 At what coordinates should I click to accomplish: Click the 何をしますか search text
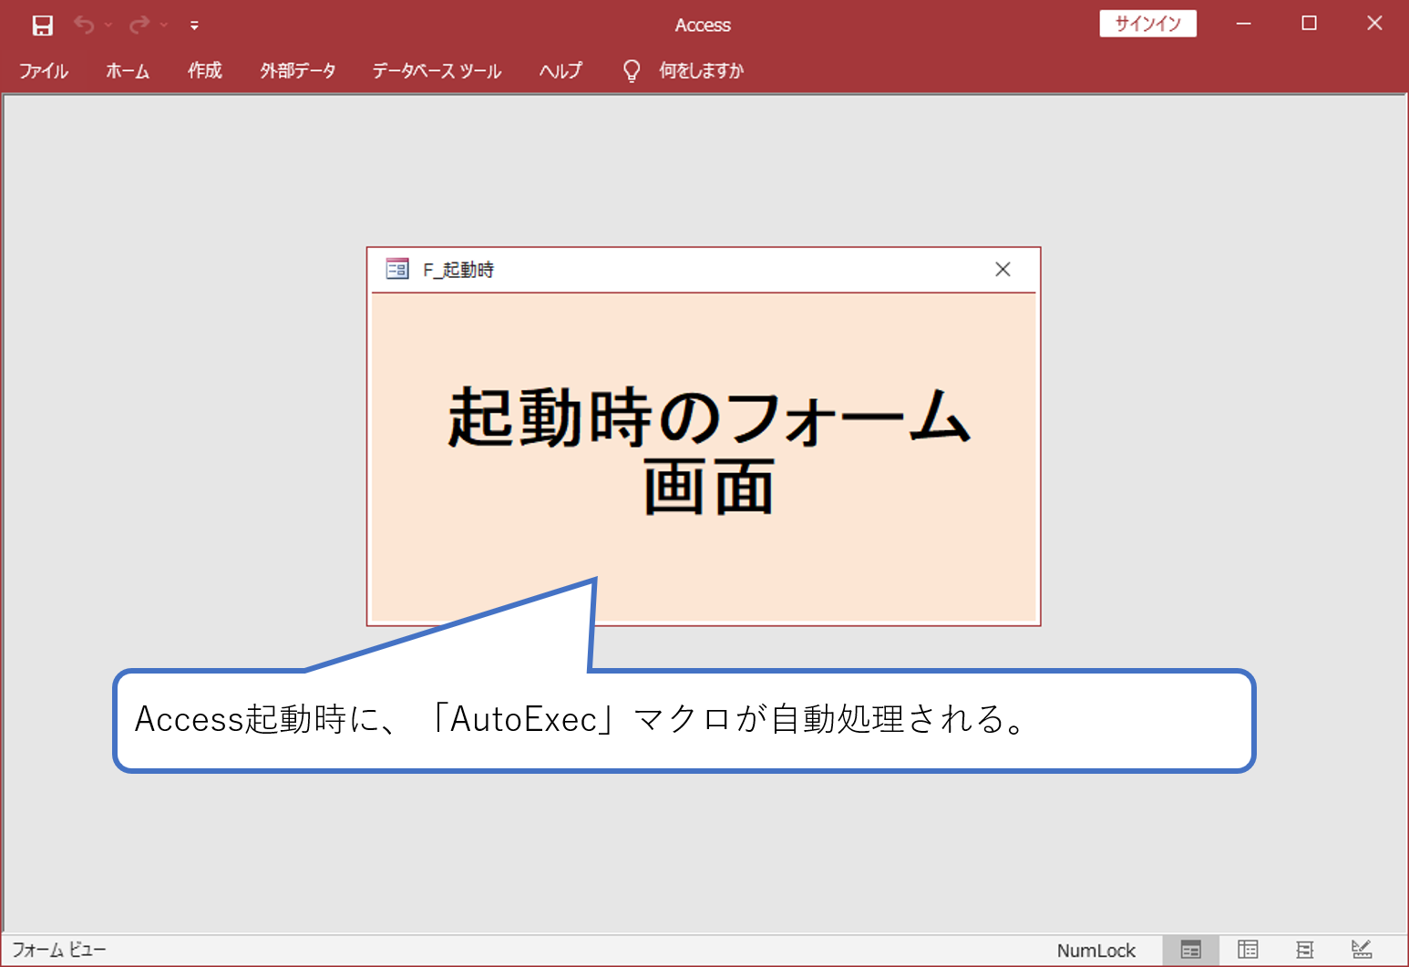702,70
